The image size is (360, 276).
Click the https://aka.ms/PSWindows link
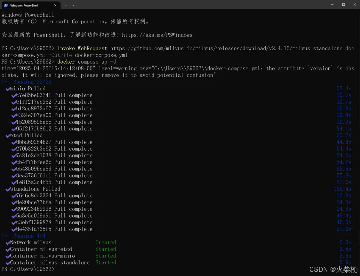click(x=157, y=35)
